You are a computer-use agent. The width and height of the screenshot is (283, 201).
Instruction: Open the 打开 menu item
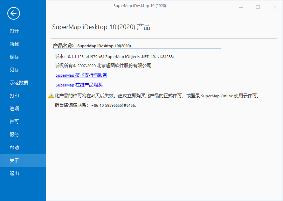click(14, 31)
